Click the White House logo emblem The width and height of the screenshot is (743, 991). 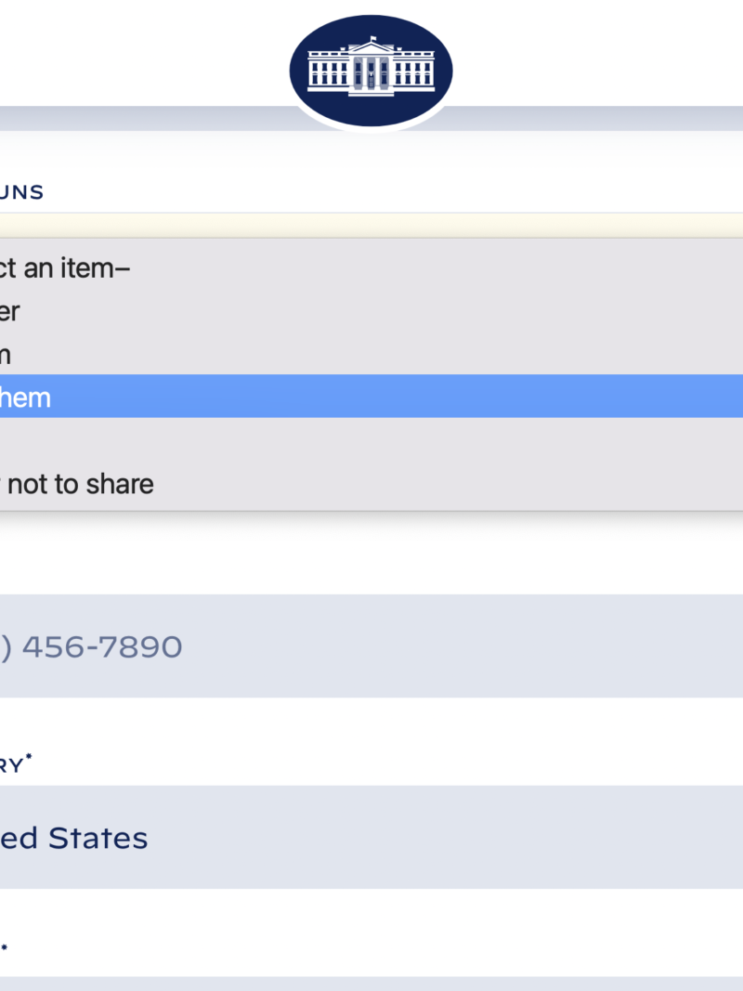pyautogui.click(x=371, y=72)
